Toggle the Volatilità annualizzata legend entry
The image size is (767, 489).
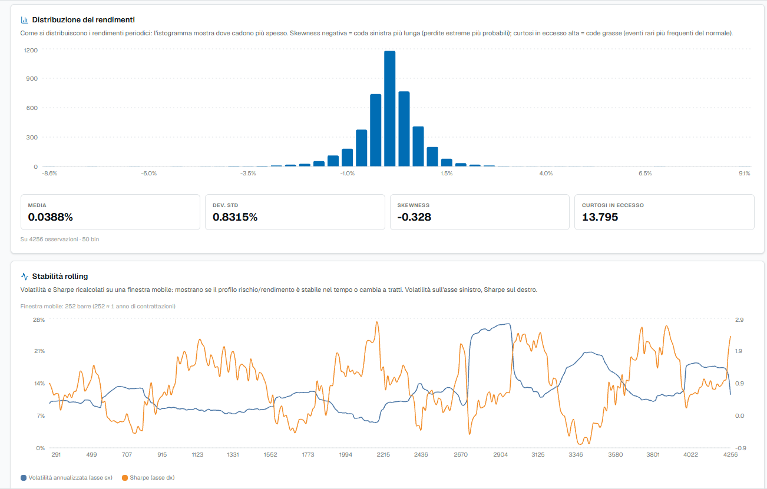(66, 477)
